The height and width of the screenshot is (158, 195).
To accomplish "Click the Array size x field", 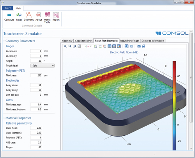I will pyautogui.click(x=36, y=85).
